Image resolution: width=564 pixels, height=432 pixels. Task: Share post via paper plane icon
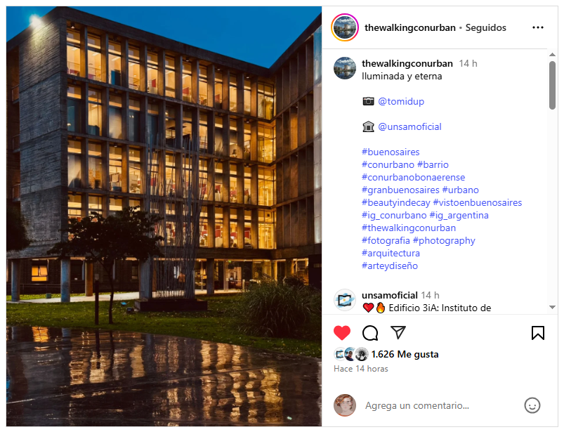[398, 332]
